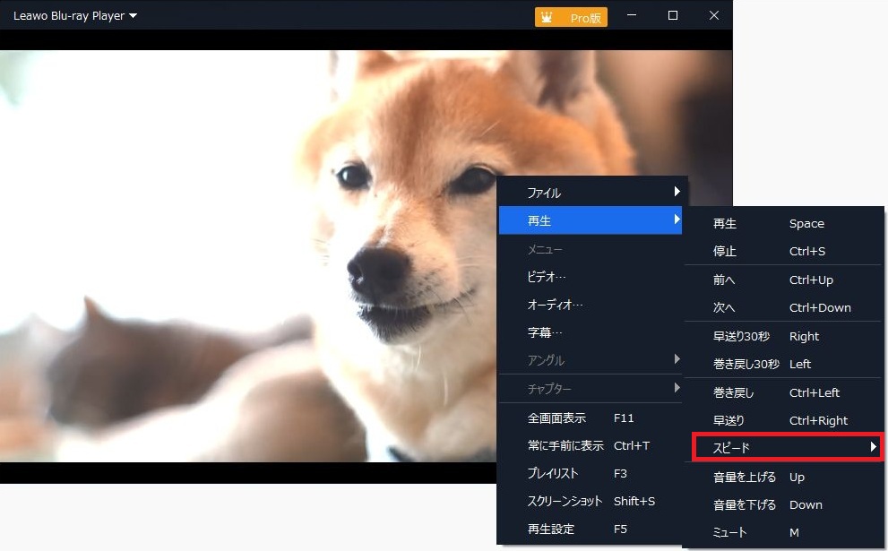Expand the ファイル submenu
This screenshot has width=888, height=551.
tap(591, 193)
